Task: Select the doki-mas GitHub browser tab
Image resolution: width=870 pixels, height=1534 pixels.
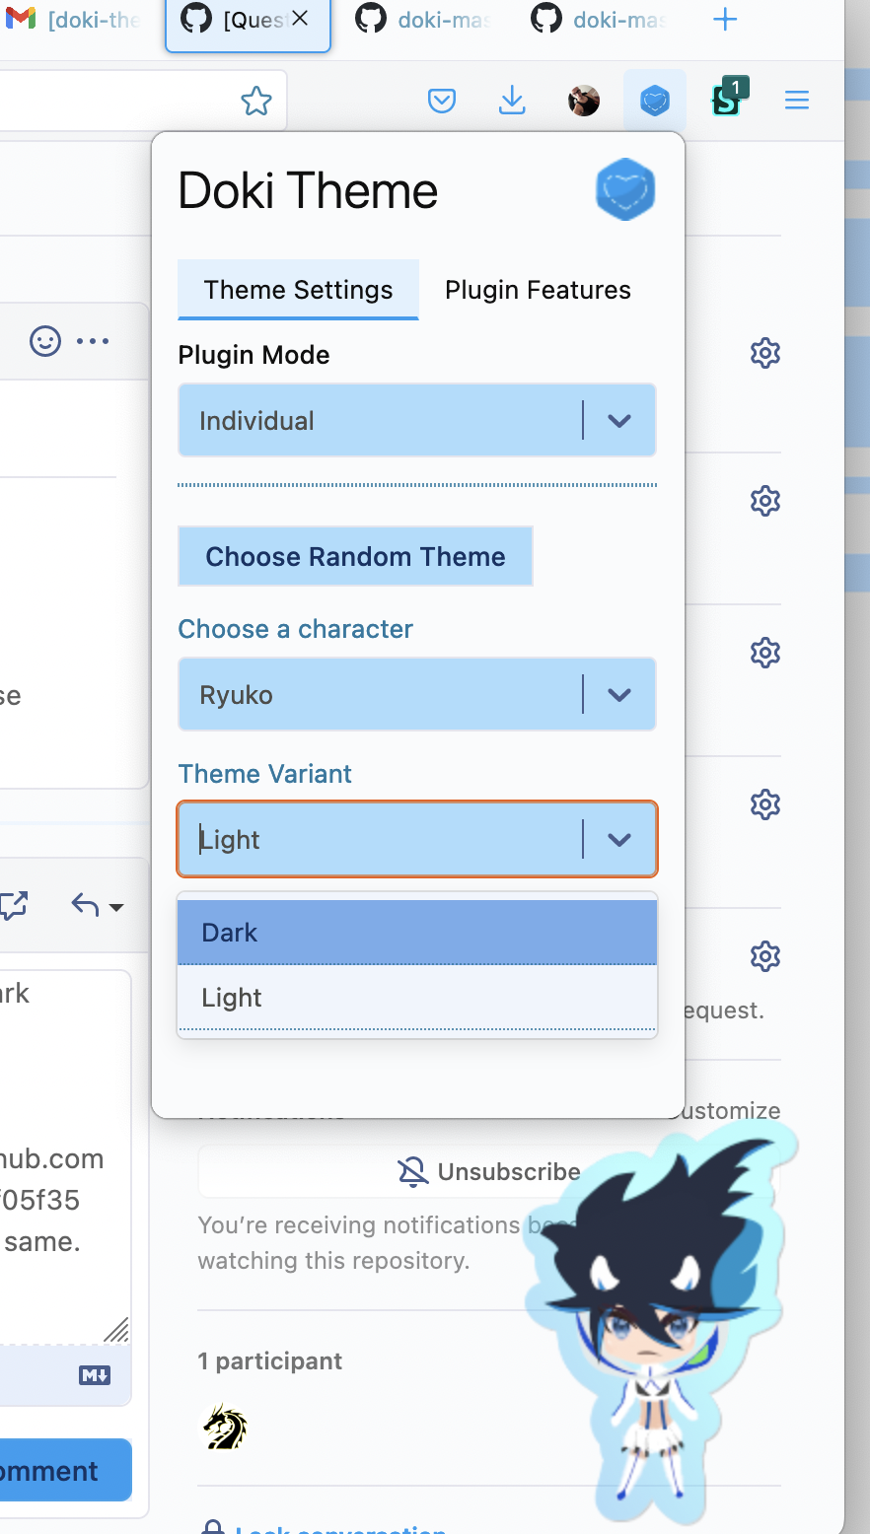Action: [424, 19]
